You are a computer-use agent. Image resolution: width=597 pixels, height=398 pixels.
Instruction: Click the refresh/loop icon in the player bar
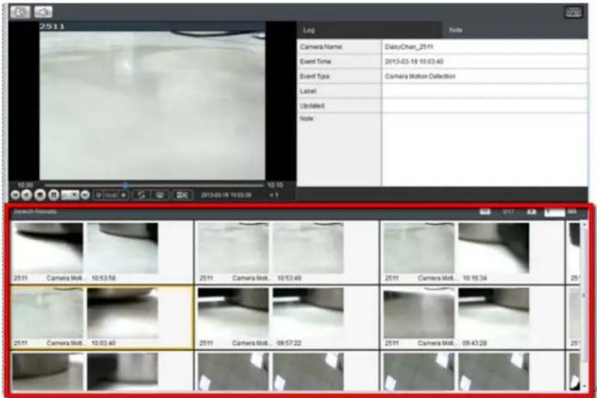tap(141, 195)
